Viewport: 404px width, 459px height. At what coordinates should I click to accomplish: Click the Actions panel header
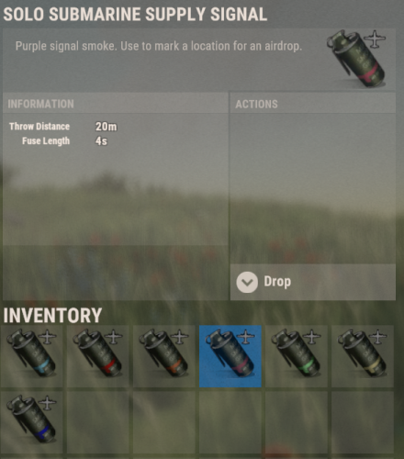pos(313,104)
